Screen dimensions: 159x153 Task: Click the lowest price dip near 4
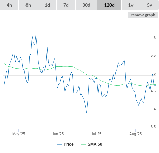(x=87, y=113)
